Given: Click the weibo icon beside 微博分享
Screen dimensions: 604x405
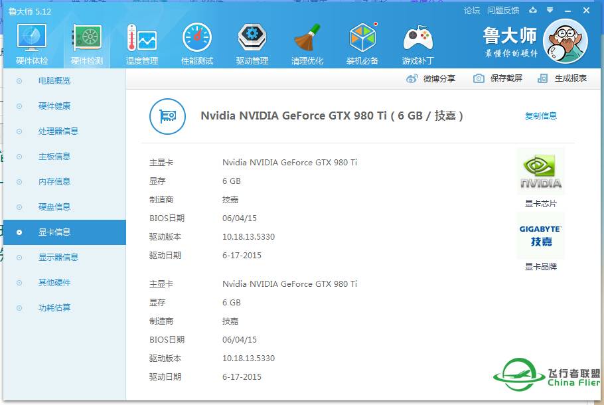Looking at the screenshot, I should [412, 78].
